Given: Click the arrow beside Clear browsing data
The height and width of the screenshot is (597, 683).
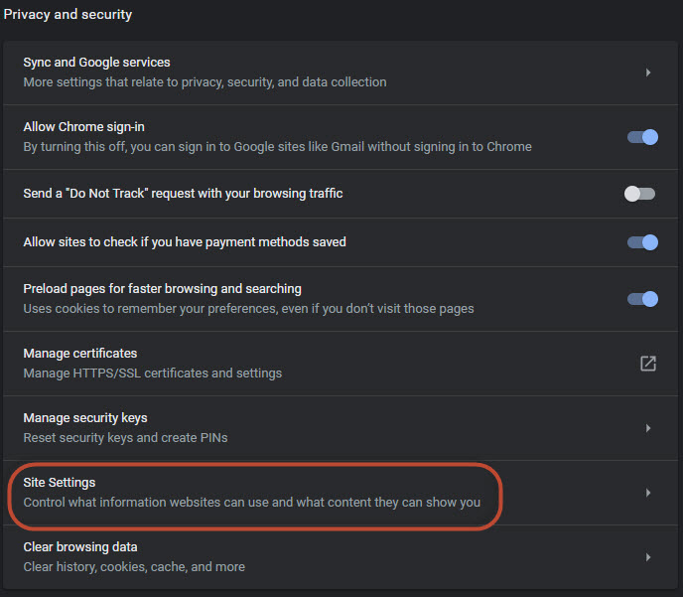Looking at the screenshot, I should coord(648,557).
